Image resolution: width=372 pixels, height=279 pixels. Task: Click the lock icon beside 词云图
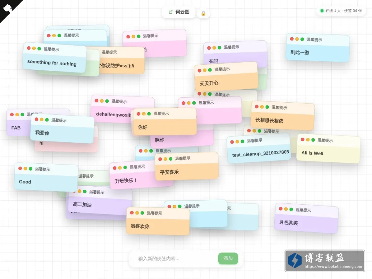click(203, 13)
